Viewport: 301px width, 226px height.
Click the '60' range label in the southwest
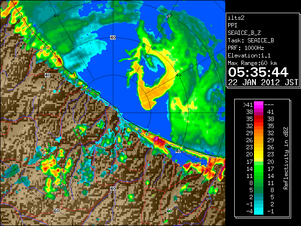(x=56, y=210)
